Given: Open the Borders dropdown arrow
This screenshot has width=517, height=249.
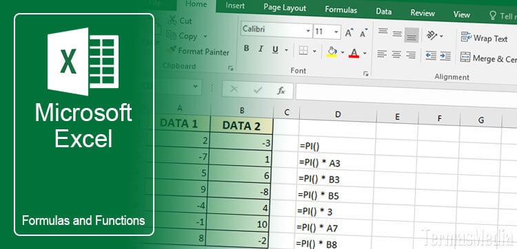Looking at the screenshot, I should tap(314, 52).
